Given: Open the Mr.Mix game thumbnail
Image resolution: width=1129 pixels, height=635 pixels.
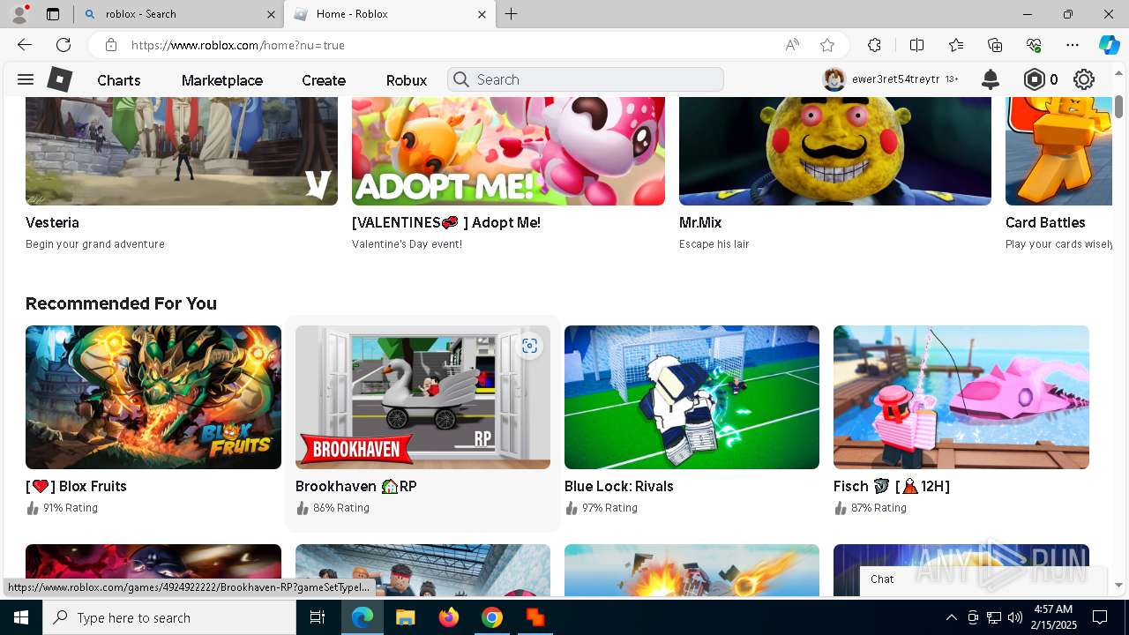Looking at the screenshot, I should point(835,151).
